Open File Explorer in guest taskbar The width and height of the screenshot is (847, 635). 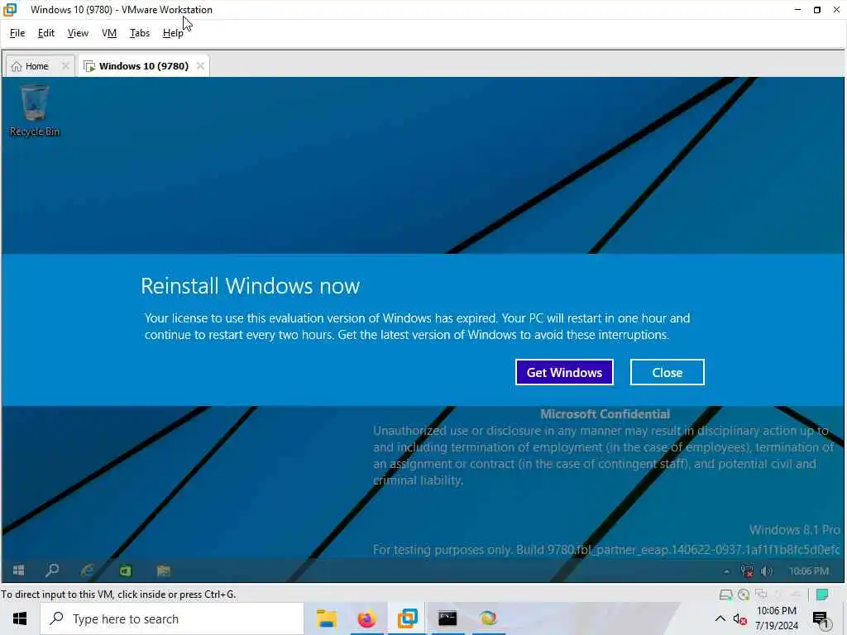coord(163,571)
